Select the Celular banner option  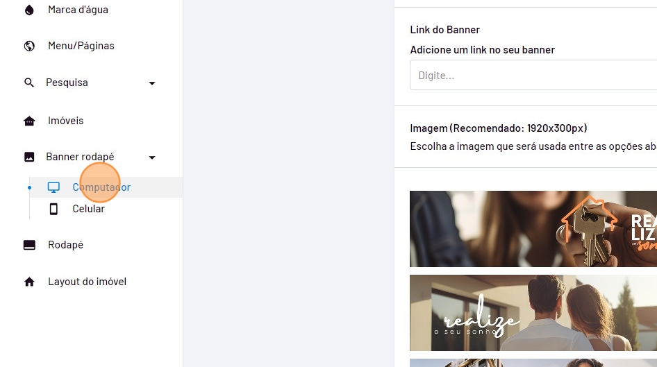click(x=88, y=209)
